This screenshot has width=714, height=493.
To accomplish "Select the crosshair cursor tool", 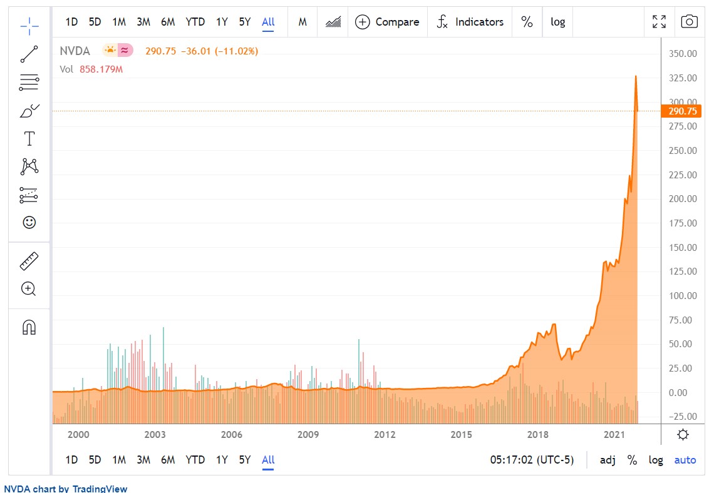I will coord(29,26).
